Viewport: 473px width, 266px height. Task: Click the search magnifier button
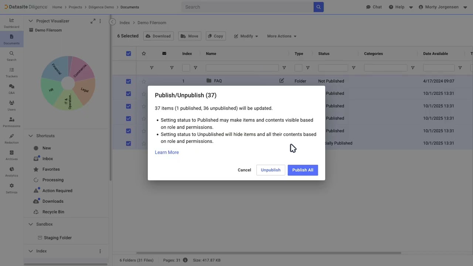319,7
